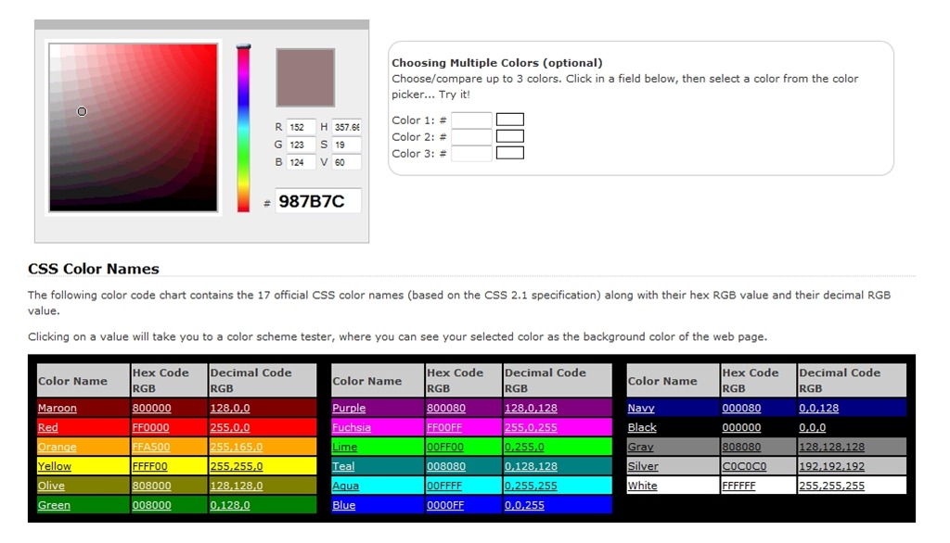
Task: Click the Orange hex code FFA500 link
Action: [151, 447]
